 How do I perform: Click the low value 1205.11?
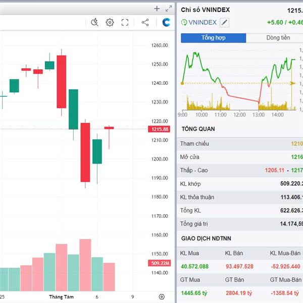(x=275, y=171)
